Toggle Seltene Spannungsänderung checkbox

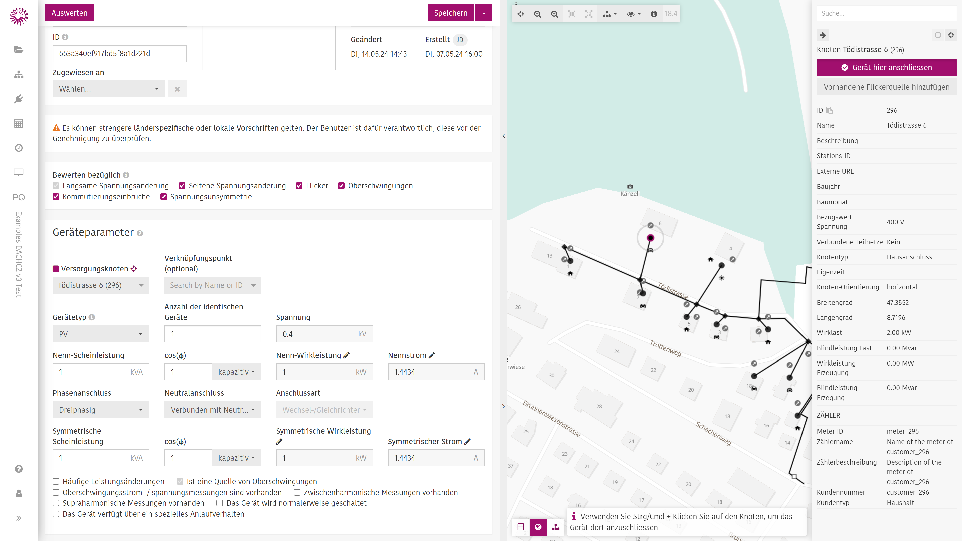coord(182,186)
